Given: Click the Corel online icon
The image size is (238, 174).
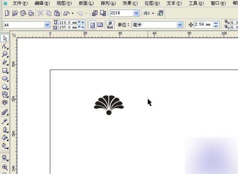Looking at the screenshot, I should (160, 13).
